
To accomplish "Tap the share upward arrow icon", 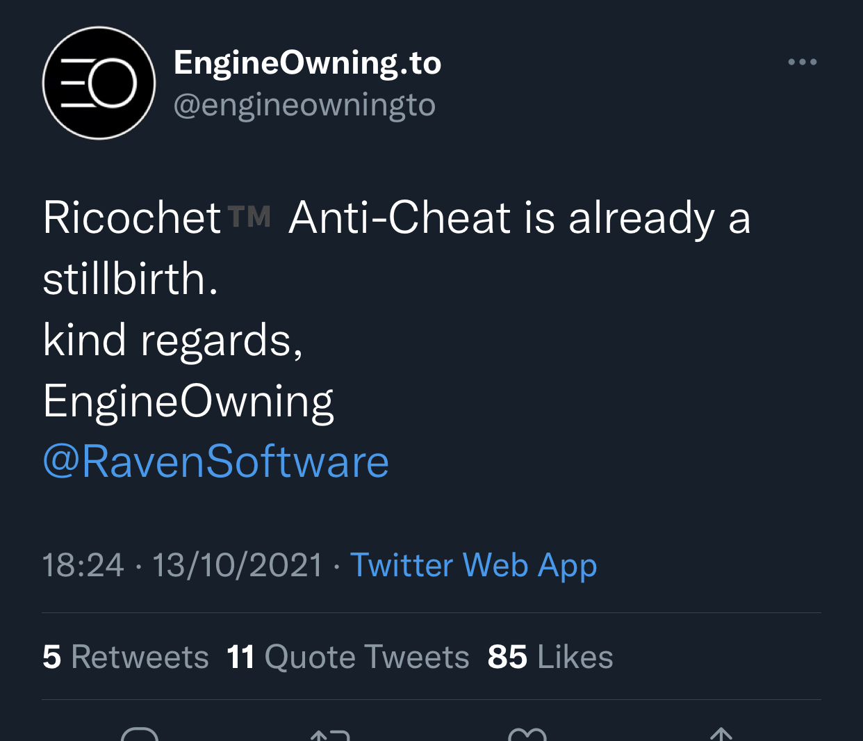I will (x=721, y=734).
